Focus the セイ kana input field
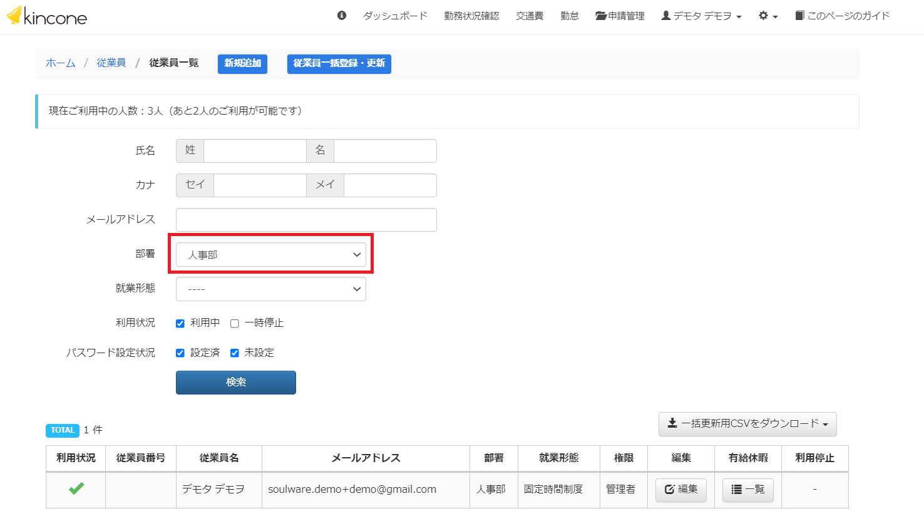The height and width of the screenshot is (516, 924). (260, 185)
